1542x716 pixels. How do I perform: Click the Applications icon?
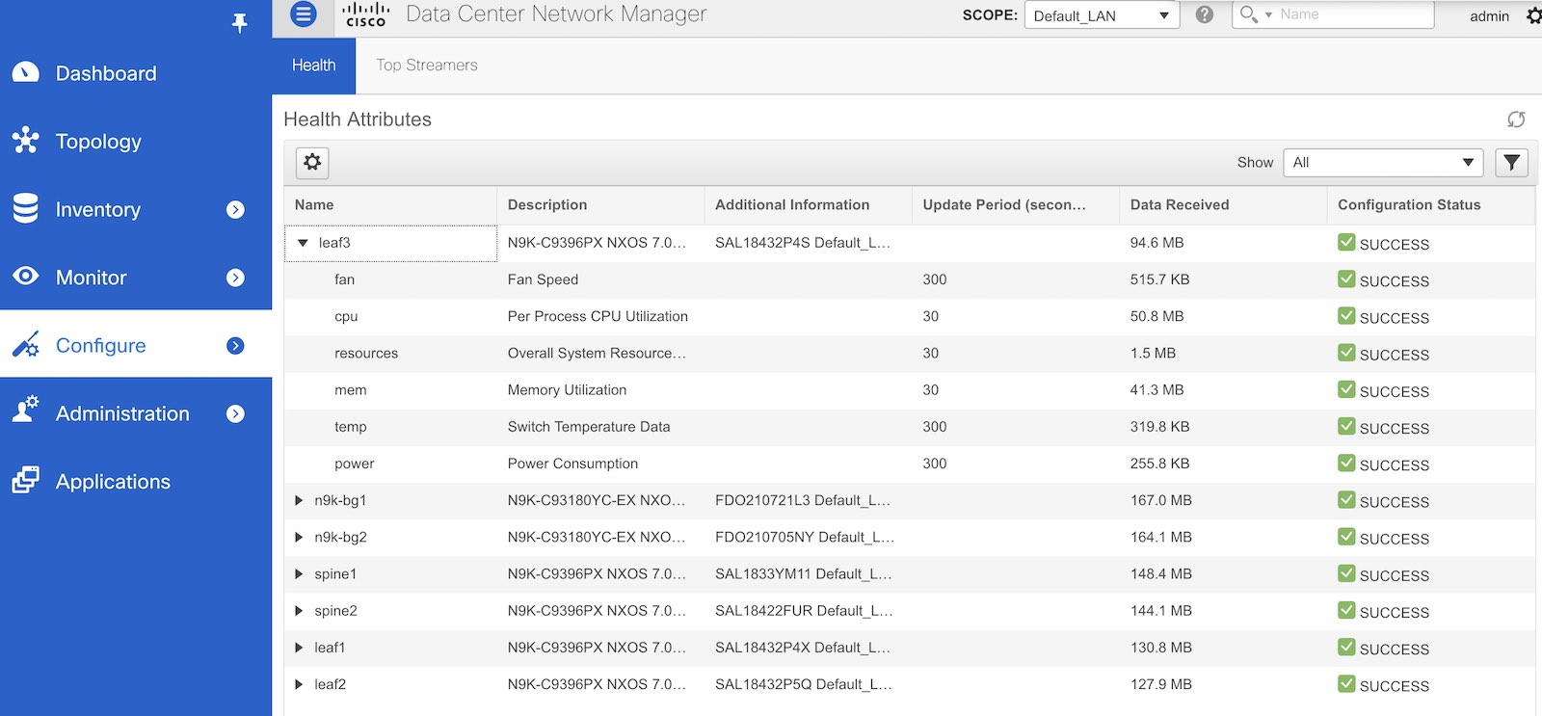(x=26, y=479)
